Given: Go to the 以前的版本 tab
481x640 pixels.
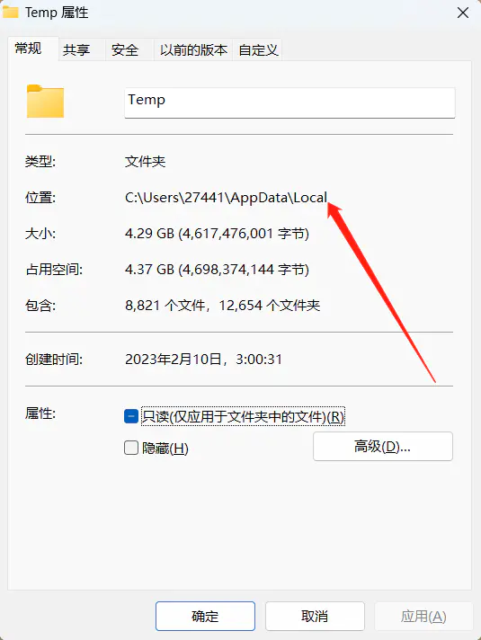Looking at the screenshot, I should click(193, 50).
